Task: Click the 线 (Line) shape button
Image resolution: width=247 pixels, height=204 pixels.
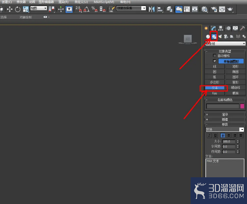Action: pos(215,67)
